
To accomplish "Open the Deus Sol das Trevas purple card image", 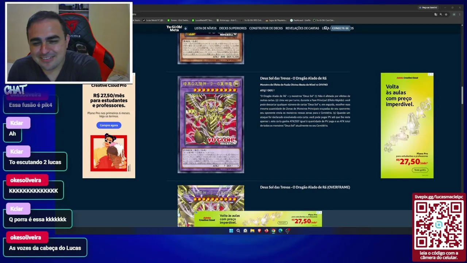I will tap(211, 125).
